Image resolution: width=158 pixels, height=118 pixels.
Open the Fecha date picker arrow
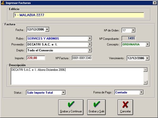47,30
